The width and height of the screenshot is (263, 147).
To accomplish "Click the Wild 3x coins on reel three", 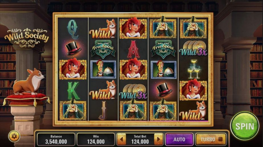I will coord(133,92).
